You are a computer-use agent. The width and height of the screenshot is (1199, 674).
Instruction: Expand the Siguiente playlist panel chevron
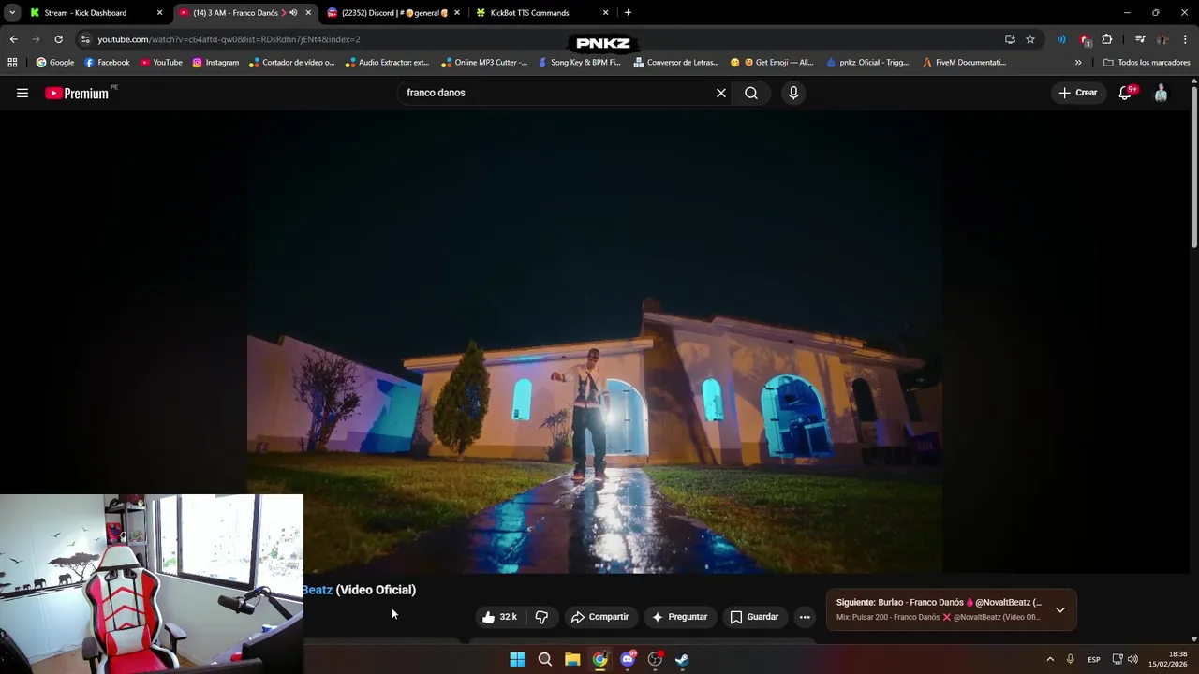click(1059, 609)
